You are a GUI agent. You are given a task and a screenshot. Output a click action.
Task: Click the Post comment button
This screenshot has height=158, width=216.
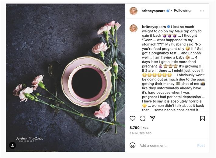click(x=201, y=145)
